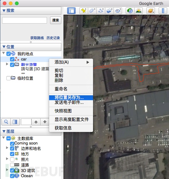This screenshot has width=169, height=179.
Task: Click the 边界和地名 flag icon
Action: coord(17,148)
